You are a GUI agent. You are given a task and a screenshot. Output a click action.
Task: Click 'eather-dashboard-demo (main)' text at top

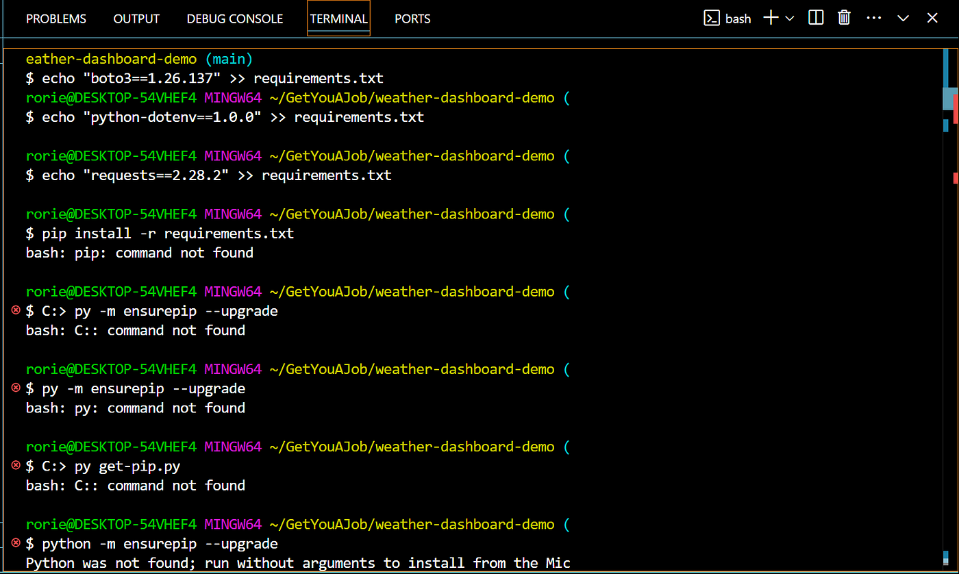[140, 59]
